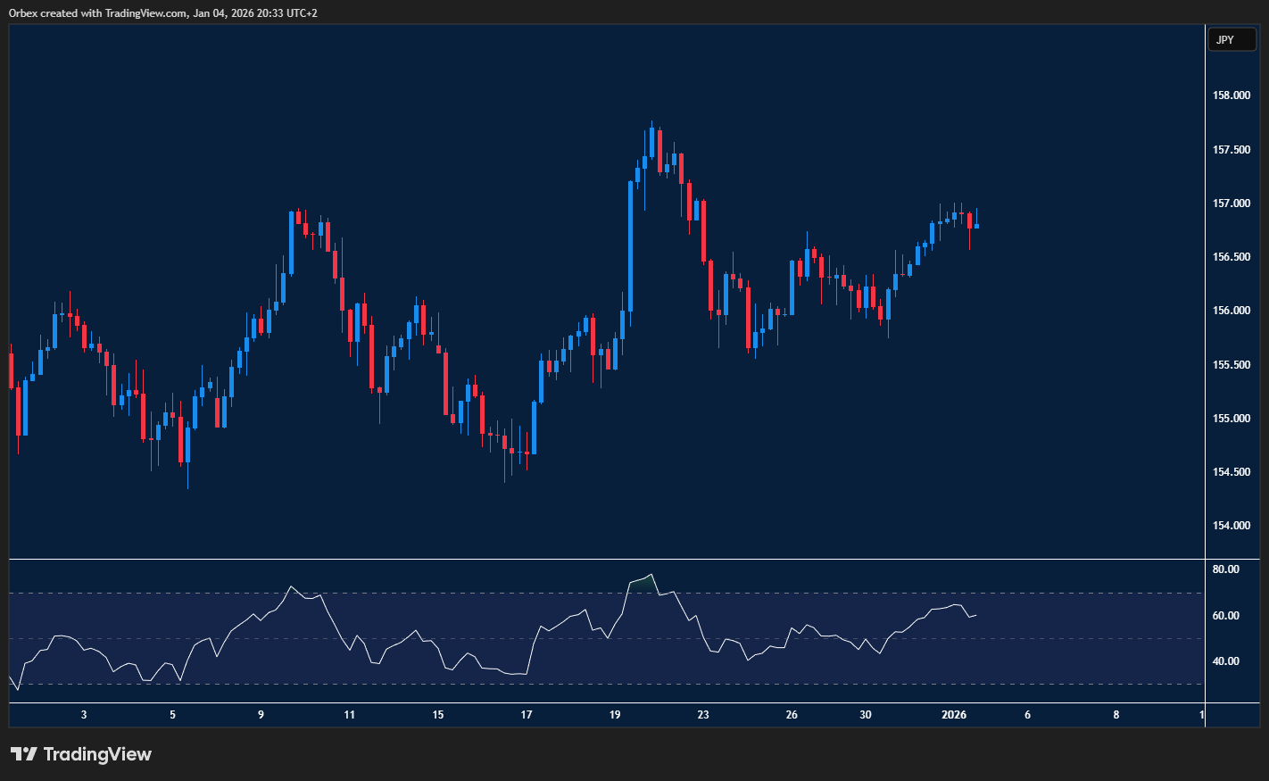This screenshot has width=1269, height=781.
Task: Click the 60.00 RSI scale label
Action: 1225,616
